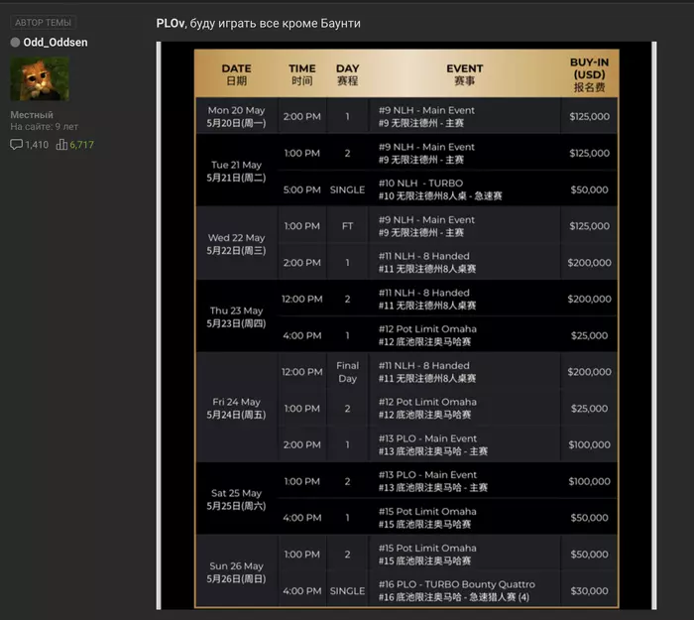This screenshot has height=620, width=694.
Task: Click '#16 PLO - TURBO Bounty Quattro' event
Action: point(457,584)
